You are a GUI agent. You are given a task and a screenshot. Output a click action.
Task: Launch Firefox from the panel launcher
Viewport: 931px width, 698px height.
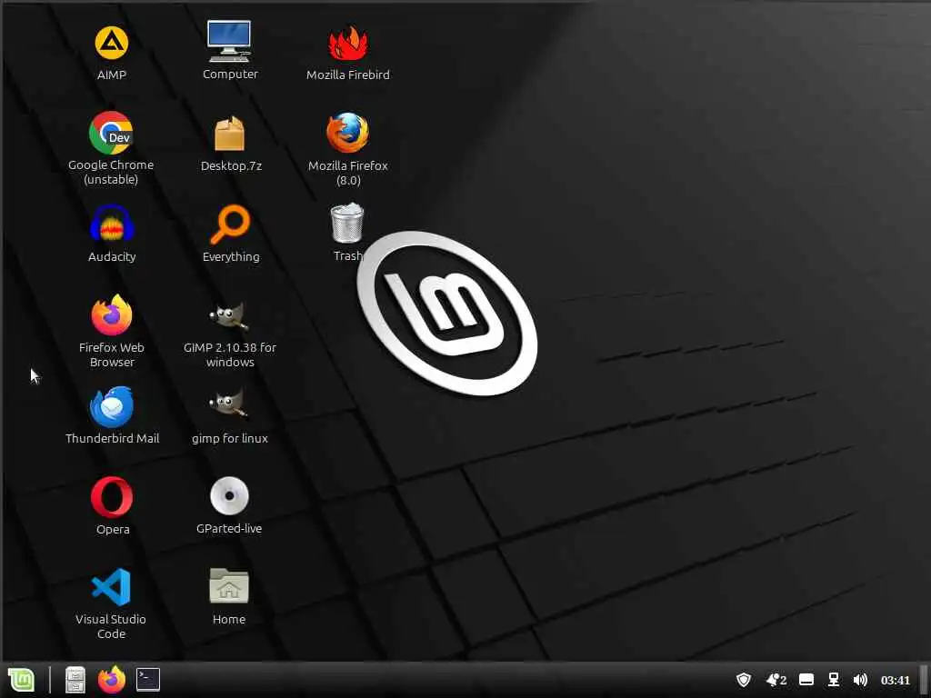pos(112,680)
